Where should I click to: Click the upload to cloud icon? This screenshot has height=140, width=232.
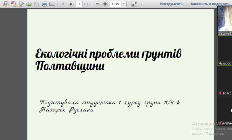[x=29, y=4]
